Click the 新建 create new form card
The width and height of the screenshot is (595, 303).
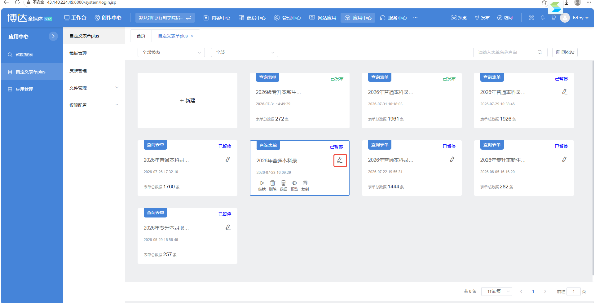tap(187, 100)
